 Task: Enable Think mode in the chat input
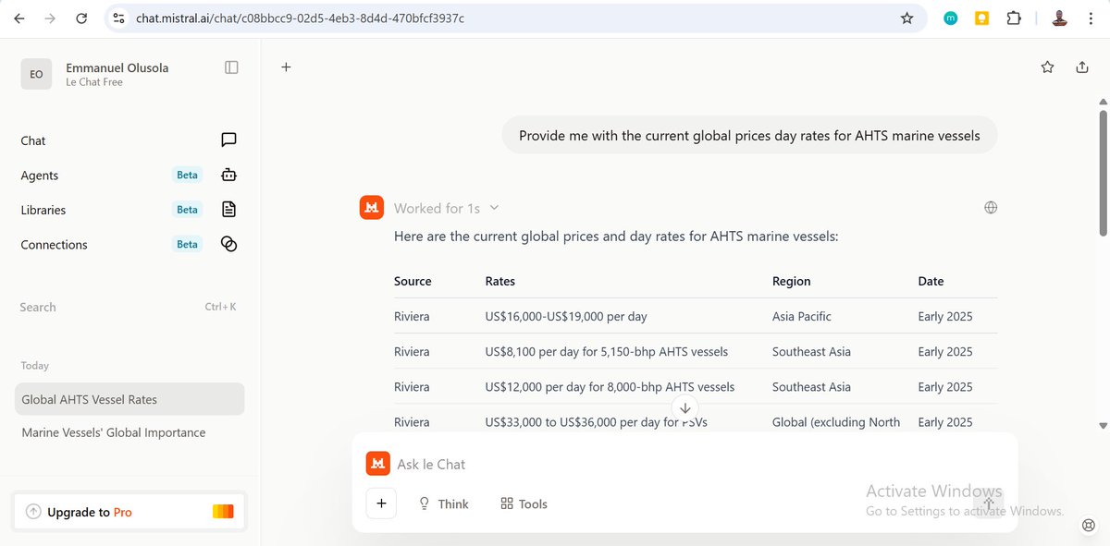[444, 504]
